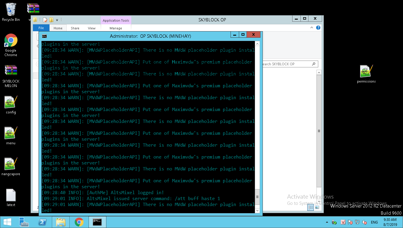Open the Recycle Bin desktop icon
This screenshot has height=228, width=403.
tap(11, 12)
